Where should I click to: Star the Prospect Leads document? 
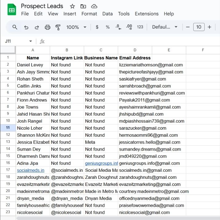point(72,6)
